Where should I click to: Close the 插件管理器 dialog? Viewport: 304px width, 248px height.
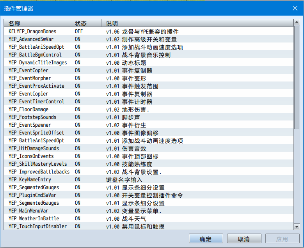coord(295,8)
